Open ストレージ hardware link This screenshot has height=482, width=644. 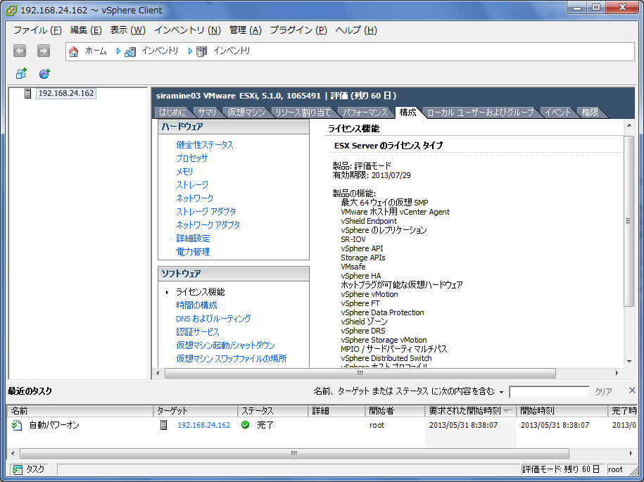pos(192,185)
